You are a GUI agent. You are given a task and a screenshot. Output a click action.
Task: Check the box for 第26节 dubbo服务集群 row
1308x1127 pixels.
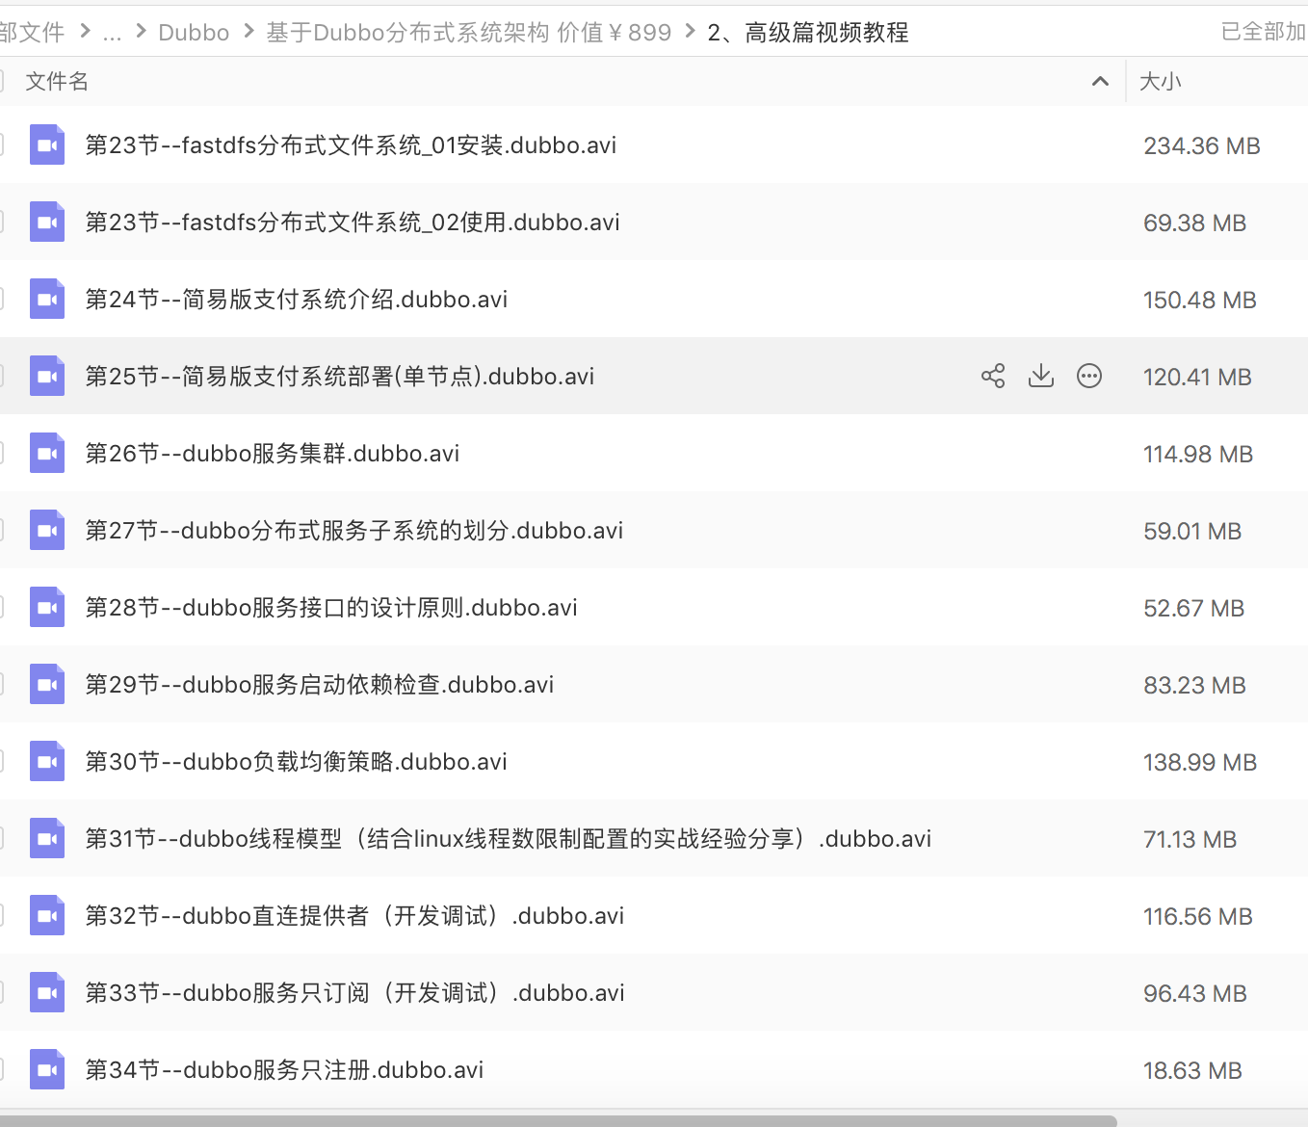[2, 453]
